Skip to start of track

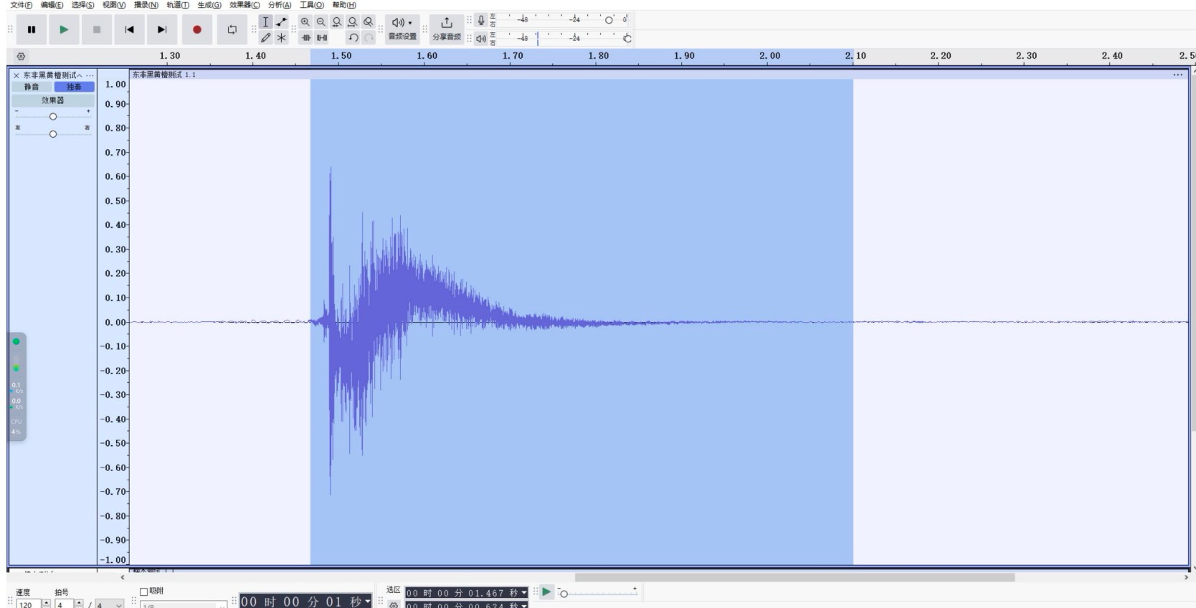[x=129, y=29]
